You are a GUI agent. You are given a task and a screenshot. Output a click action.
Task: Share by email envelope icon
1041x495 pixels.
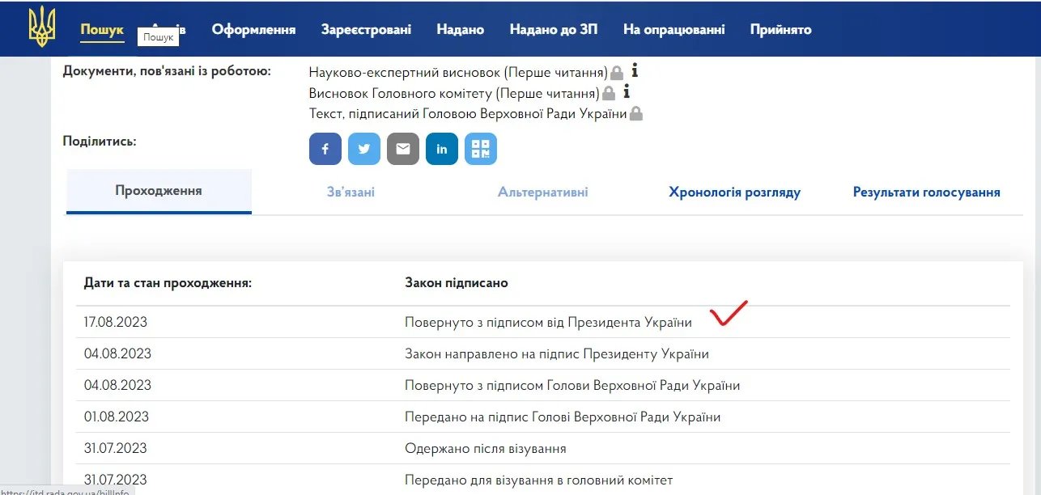[x=403, y=149]
